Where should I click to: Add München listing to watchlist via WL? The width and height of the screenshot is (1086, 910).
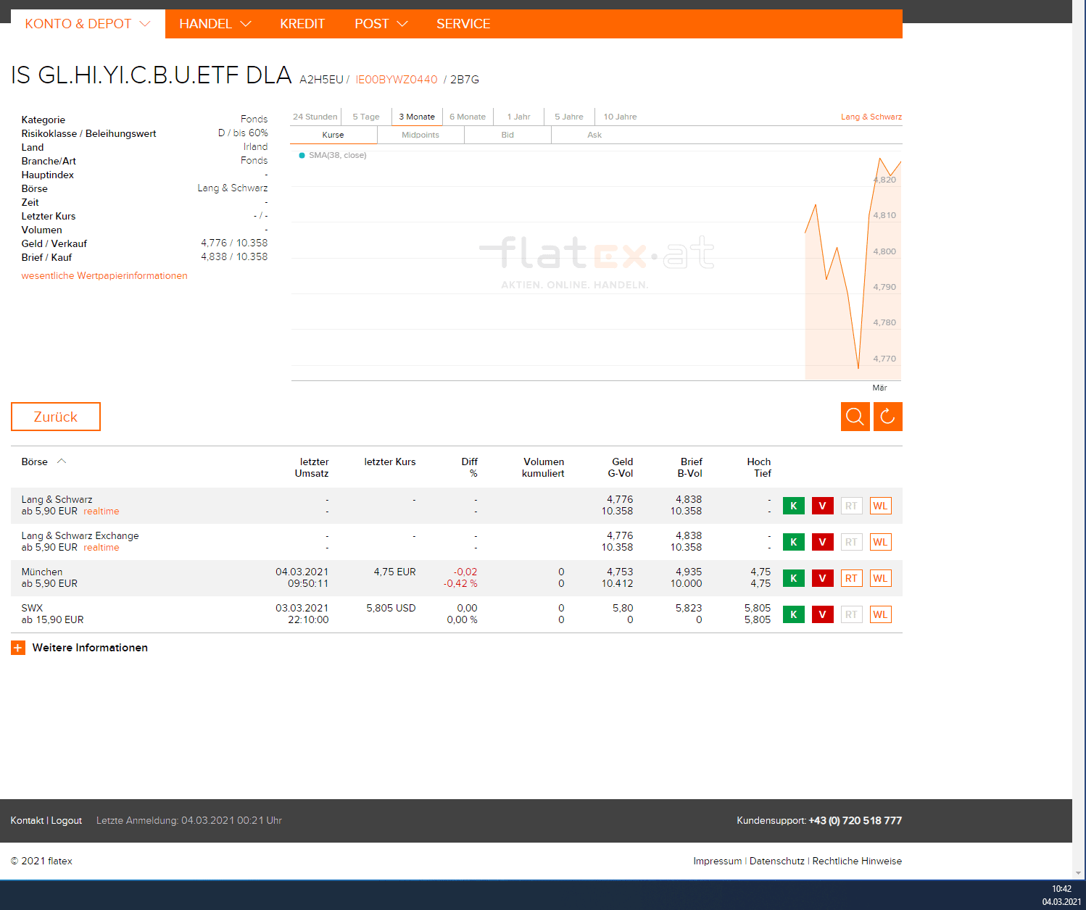tap(881, 578)
